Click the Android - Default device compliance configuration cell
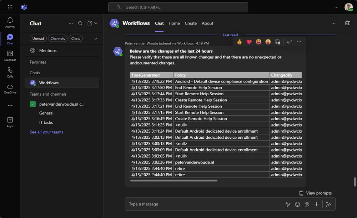 click(222, 81)
